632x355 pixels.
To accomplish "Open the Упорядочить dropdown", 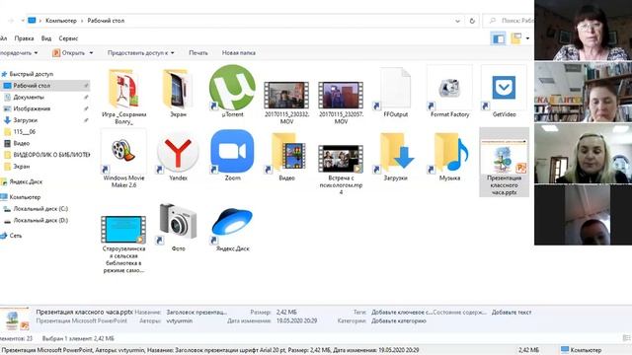I will pyautogui.click(x=20, y=52).
